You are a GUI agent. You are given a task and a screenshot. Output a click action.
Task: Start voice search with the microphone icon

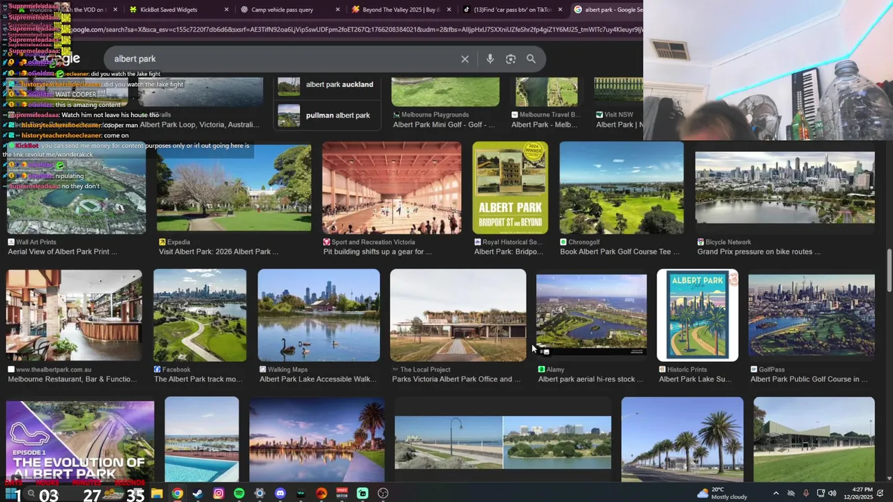(x=490, y=59)
